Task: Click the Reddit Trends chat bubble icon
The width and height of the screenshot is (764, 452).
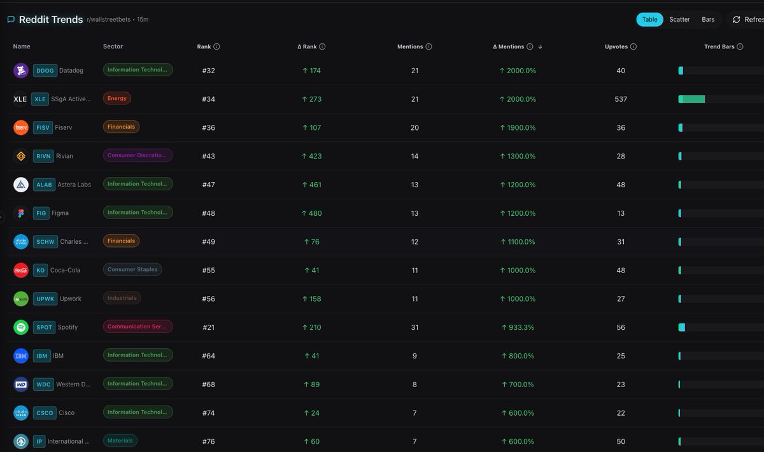Action: point(10,19)
